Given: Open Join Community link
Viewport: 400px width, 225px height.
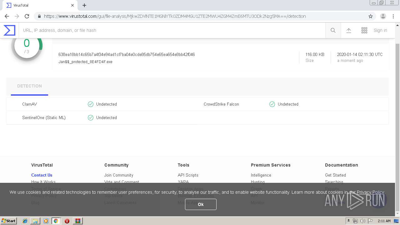Looking at the screenshot, I should point(119,175).
